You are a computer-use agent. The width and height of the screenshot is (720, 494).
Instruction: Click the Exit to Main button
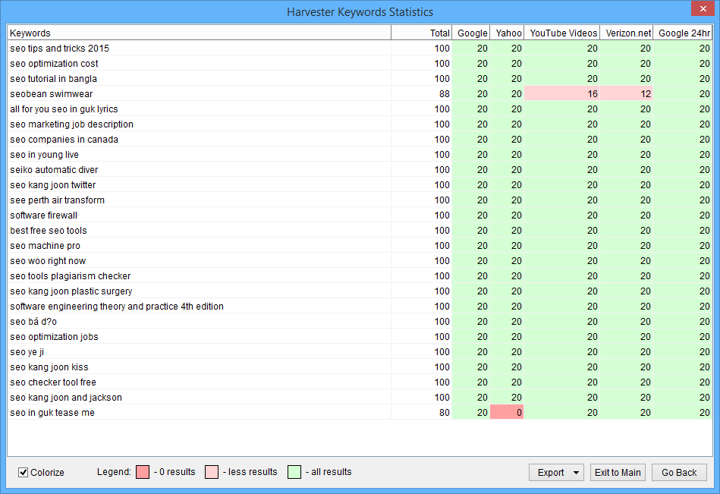tap(617, 473)
